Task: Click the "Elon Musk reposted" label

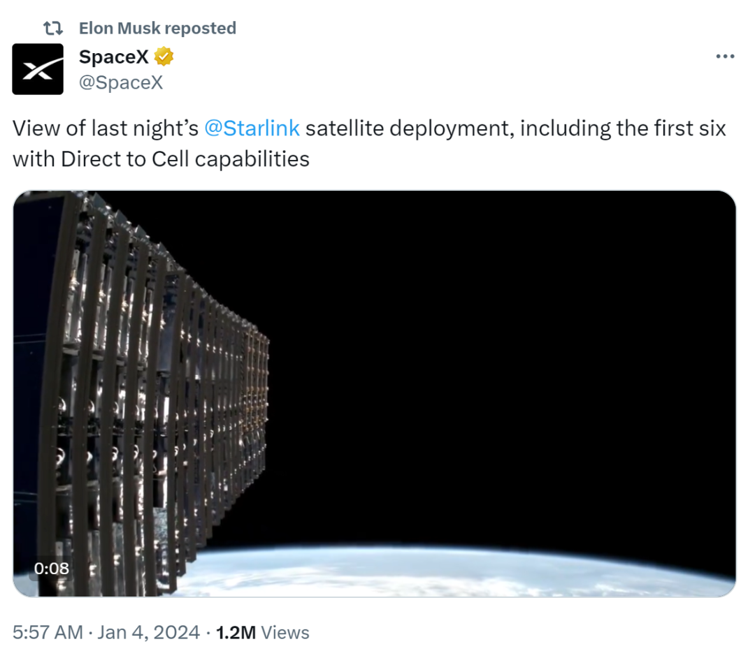Action: click(x=157, y=28)
